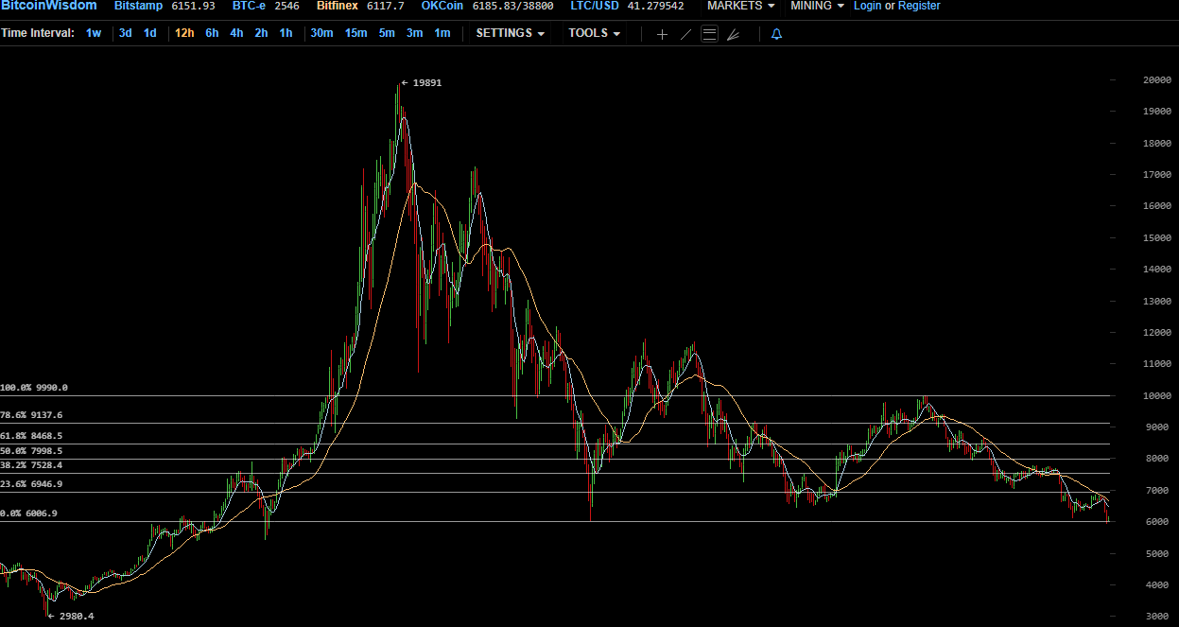Set time interval to 1w
Viewport: 1179px width, 627px height.
coord(94,33)
